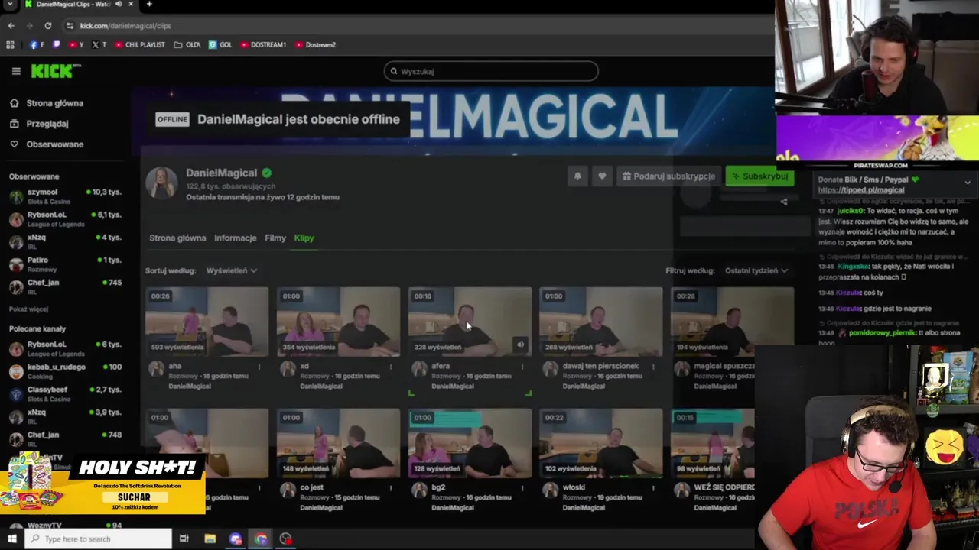Open three-dot menu for xd clip
Viewport: 979px width, 550px height.
pos(391,367)
